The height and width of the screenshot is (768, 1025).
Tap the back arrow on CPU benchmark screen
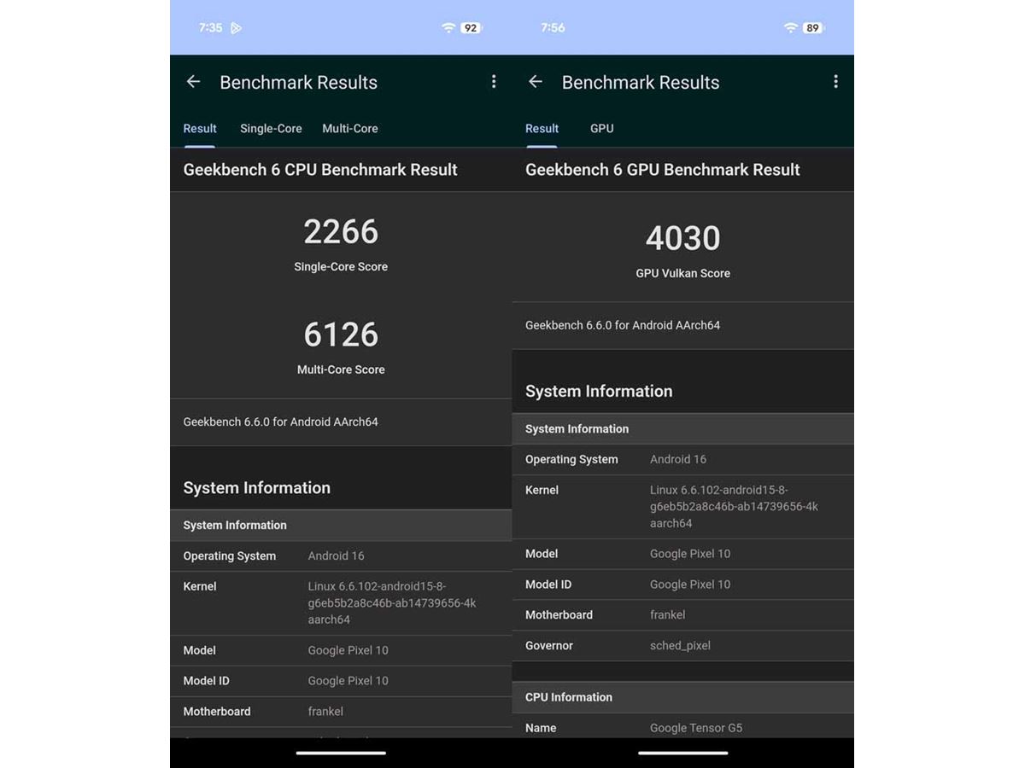point(194,82)
